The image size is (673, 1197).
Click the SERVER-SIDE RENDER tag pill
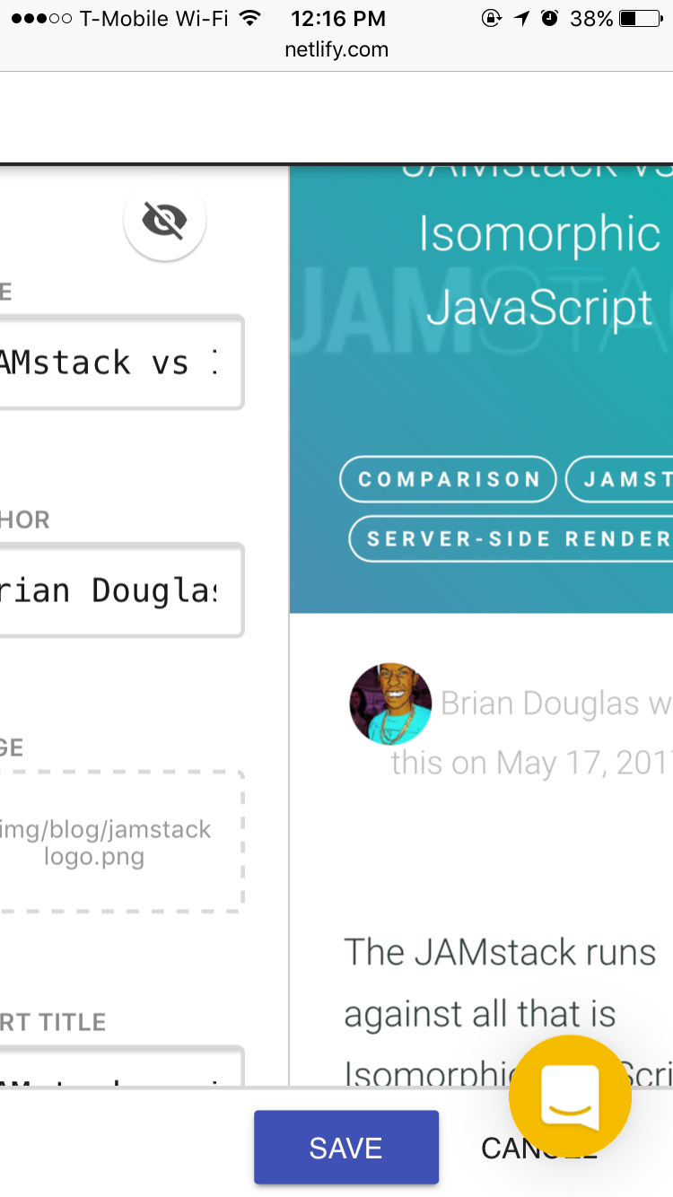(x=511, y=538)
